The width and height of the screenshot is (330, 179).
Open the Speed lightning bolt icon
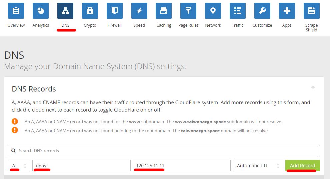[x=139, y=11]
